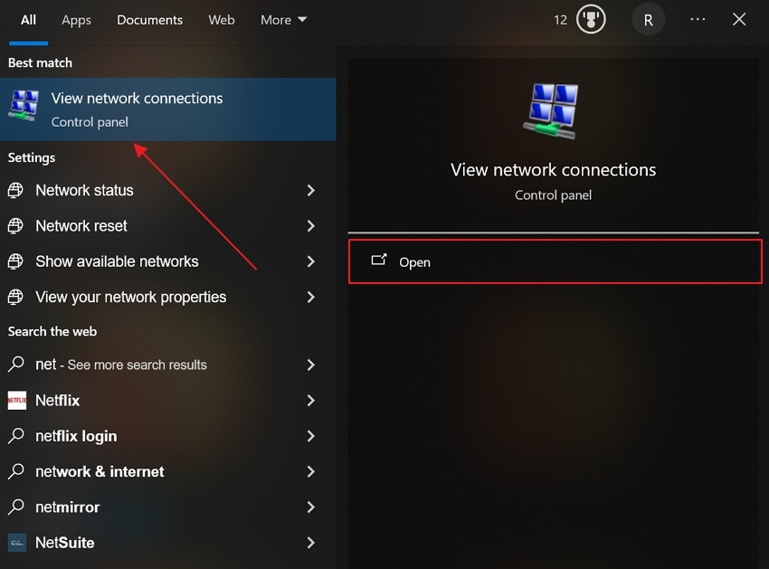769x569 pixels.
Task: Click Control panel label in preview pane
Action: [553, 195]
